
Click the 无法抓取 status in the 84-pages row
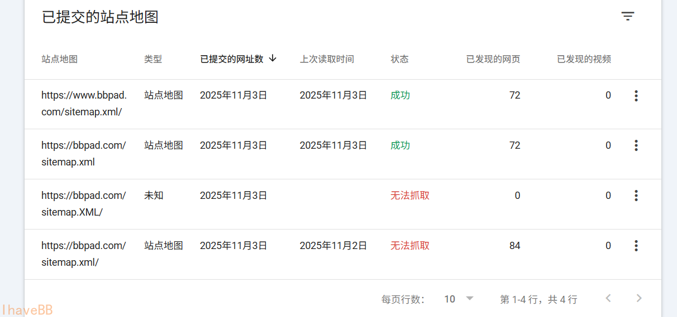[x=410, y=246]
